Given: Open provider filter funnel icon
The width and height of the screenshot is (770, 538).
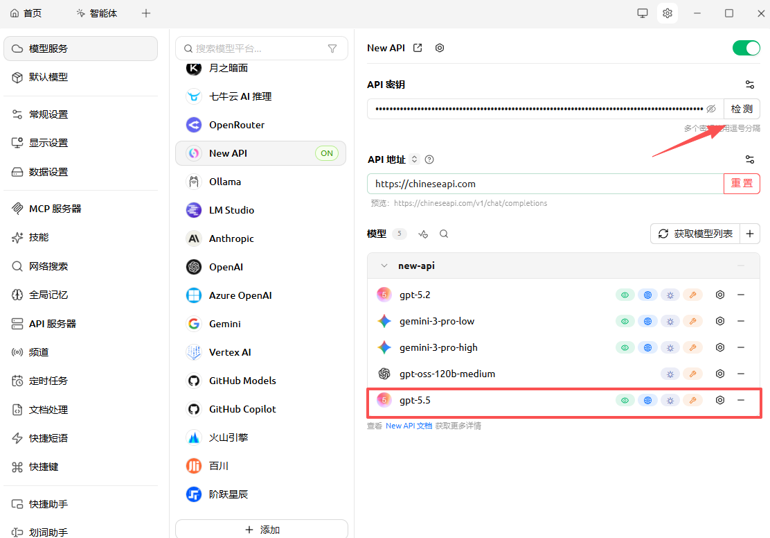Looking at the screenshot, I should click(x=332, y=49).
